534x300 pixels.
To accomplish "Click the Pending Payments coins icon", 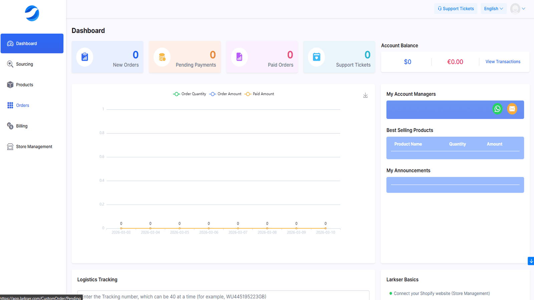I will point(162,57).
